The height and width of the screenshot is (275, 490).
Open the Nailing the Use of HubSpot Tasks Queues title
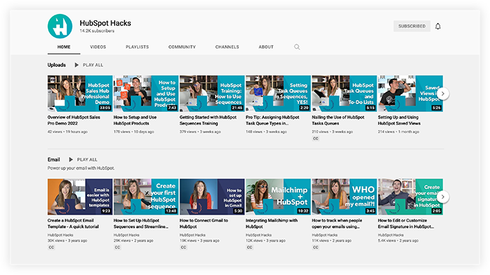tap(338, 120)
